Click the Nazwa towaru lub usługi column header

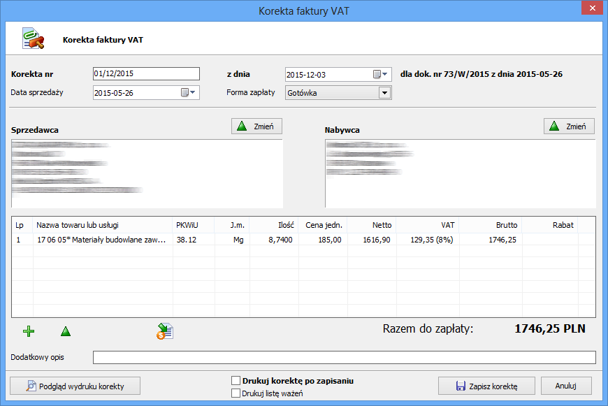[x=78, y=225]
